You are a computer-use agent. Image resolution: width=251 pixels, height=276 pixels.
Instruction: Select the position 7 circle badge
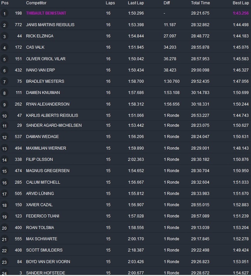click(x=4, y=82)
